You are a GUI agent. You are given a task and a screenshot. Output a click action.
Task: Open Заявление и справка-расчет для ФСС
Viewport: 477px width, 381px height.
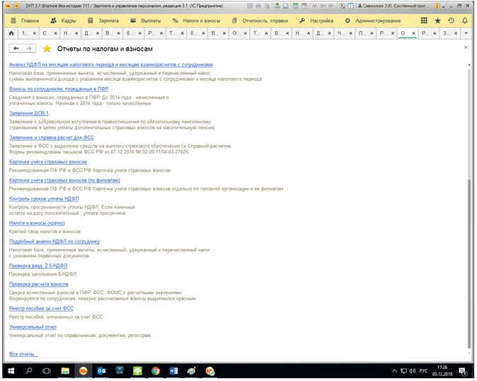[x=52, y=137]
